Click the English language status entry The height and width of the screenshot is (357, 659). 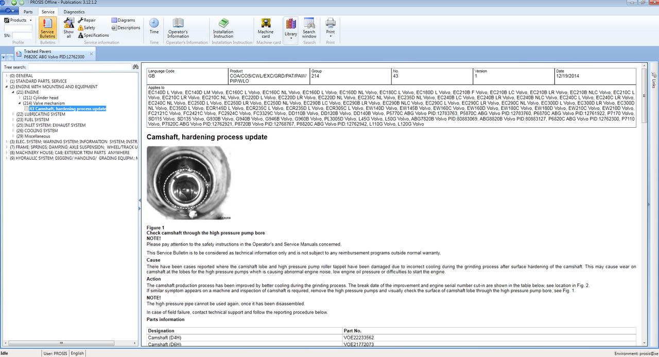coord(77,353)
